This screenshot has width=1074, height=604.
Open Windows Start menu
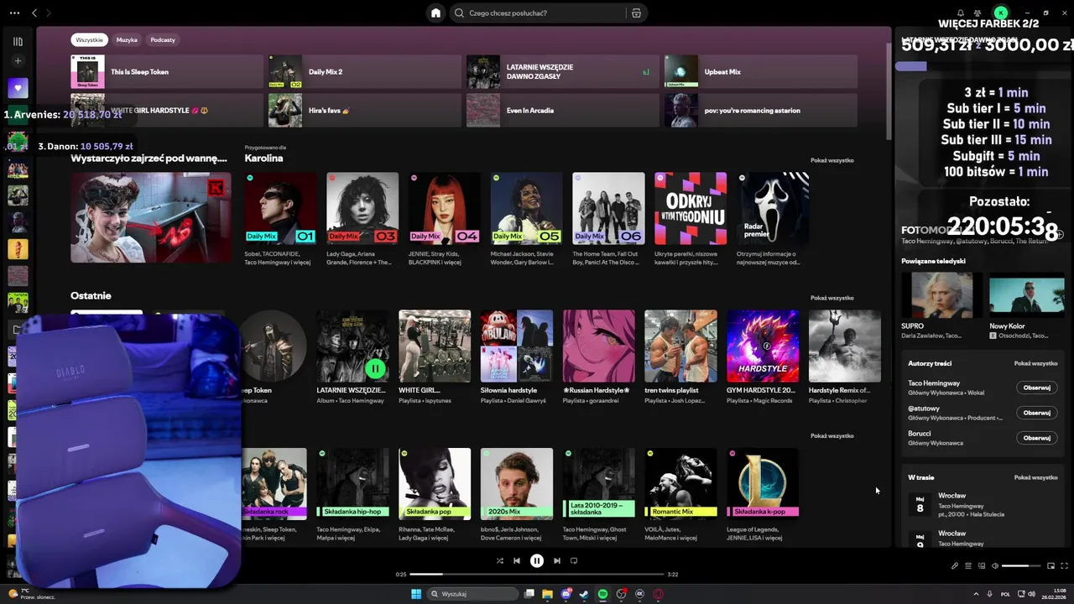pyautogui.click(x=416, y=594)
